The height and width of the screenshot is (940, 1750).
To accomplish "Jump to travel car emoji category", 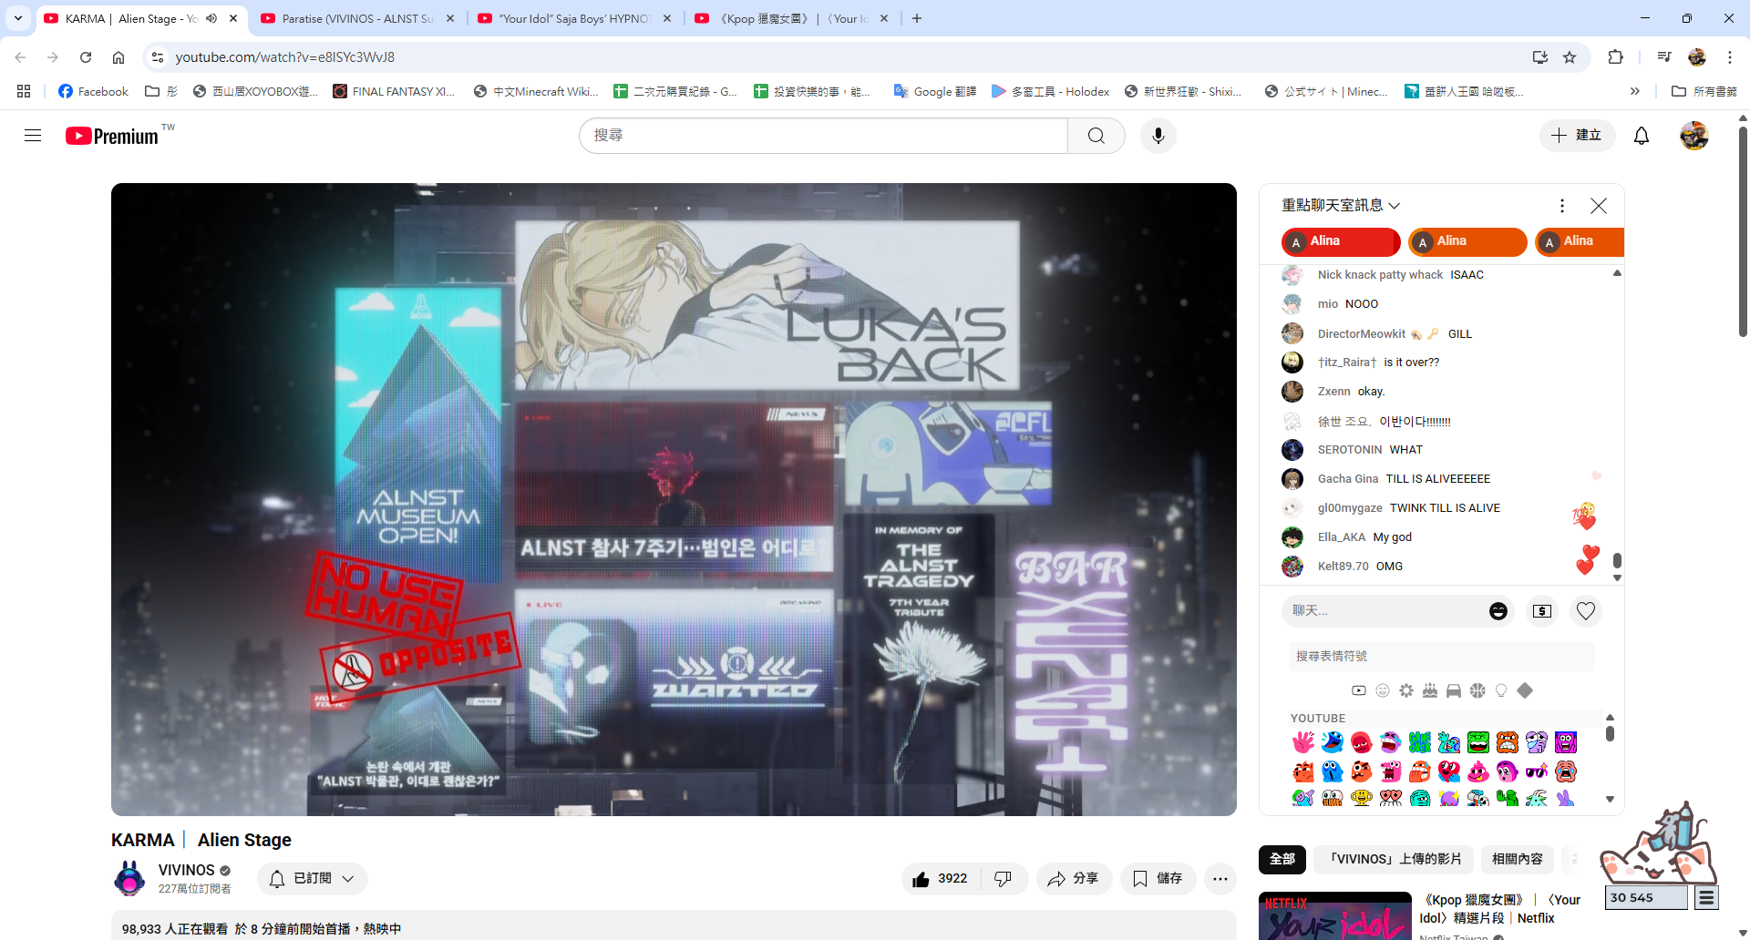I will click(1454, 690).
